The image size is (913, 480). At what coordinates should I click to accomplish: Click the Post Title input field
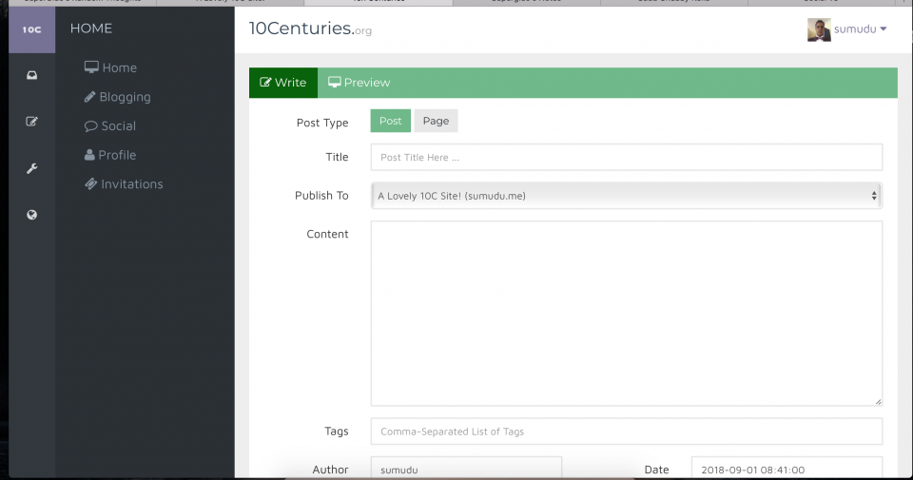tap(626, 158)
